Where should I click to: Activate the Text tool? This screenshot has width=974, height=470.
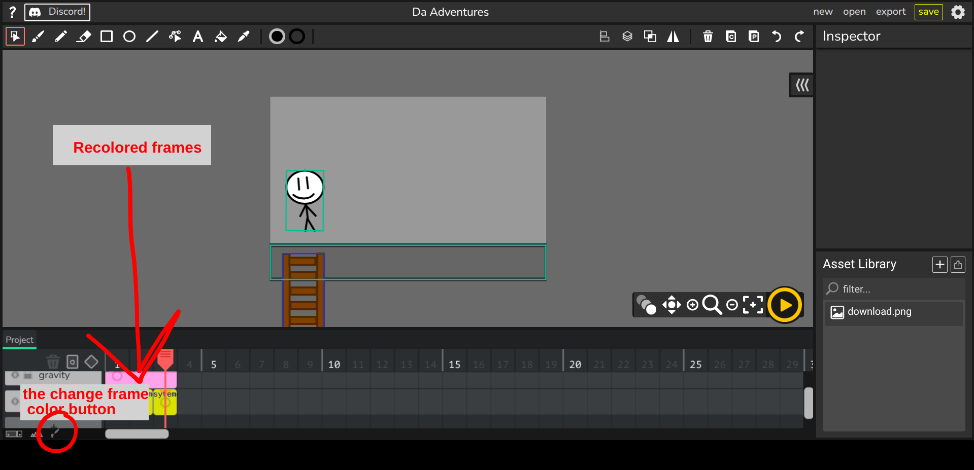point(198,37)
